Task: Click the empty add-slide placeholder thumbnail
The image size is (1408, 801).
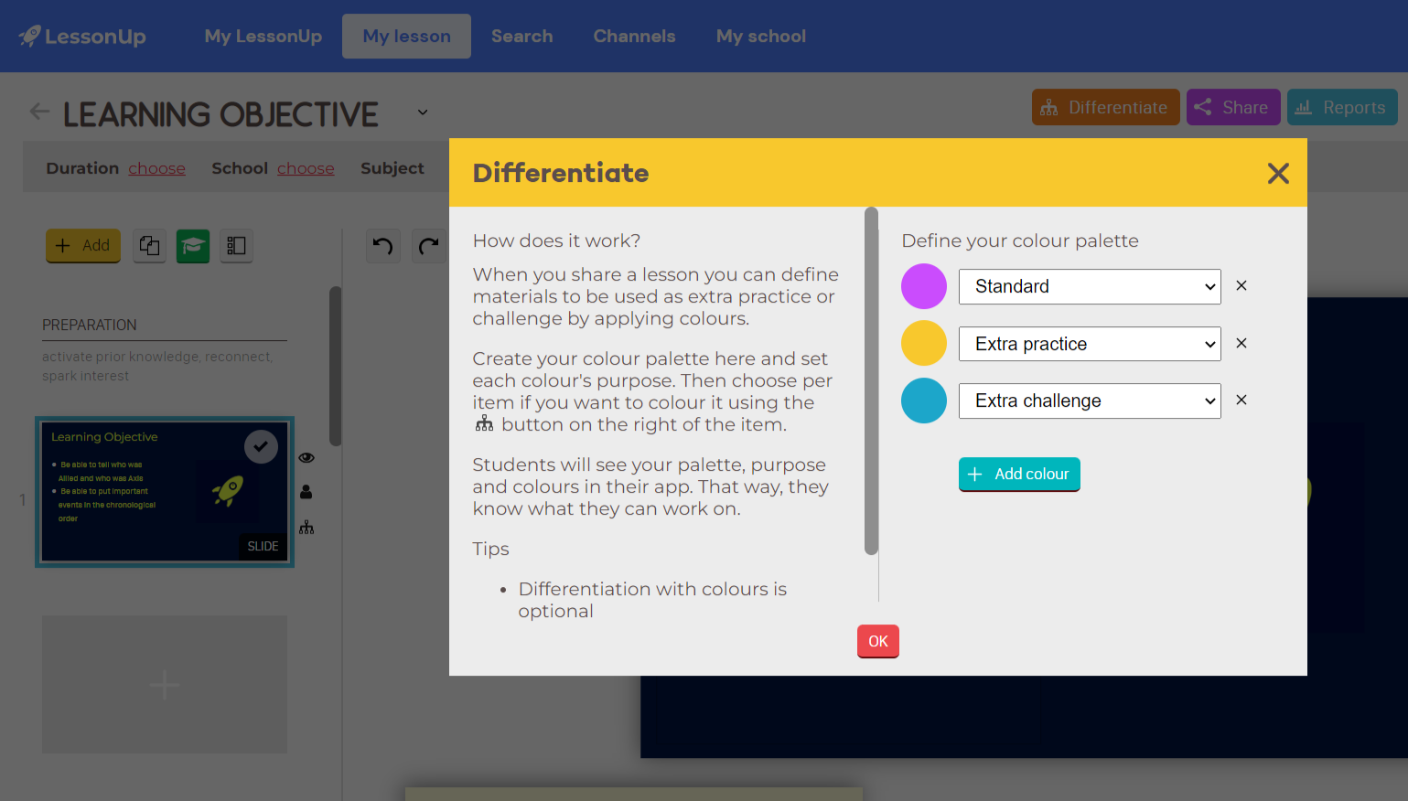Action: [164, 684]
